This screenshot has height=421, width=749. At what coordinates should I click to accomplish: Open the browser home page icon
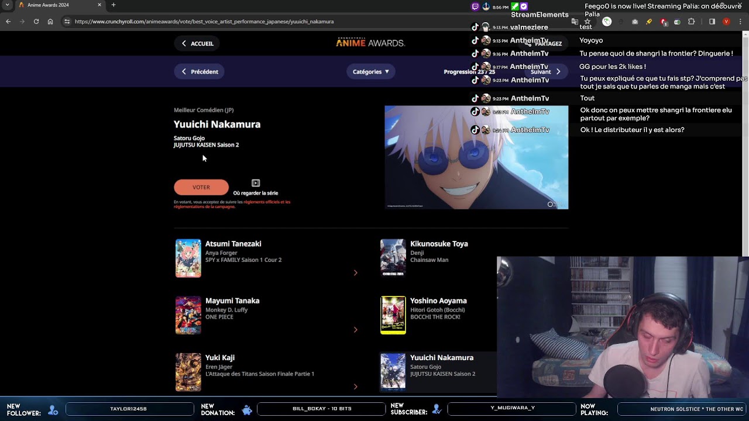click(50, 22)
